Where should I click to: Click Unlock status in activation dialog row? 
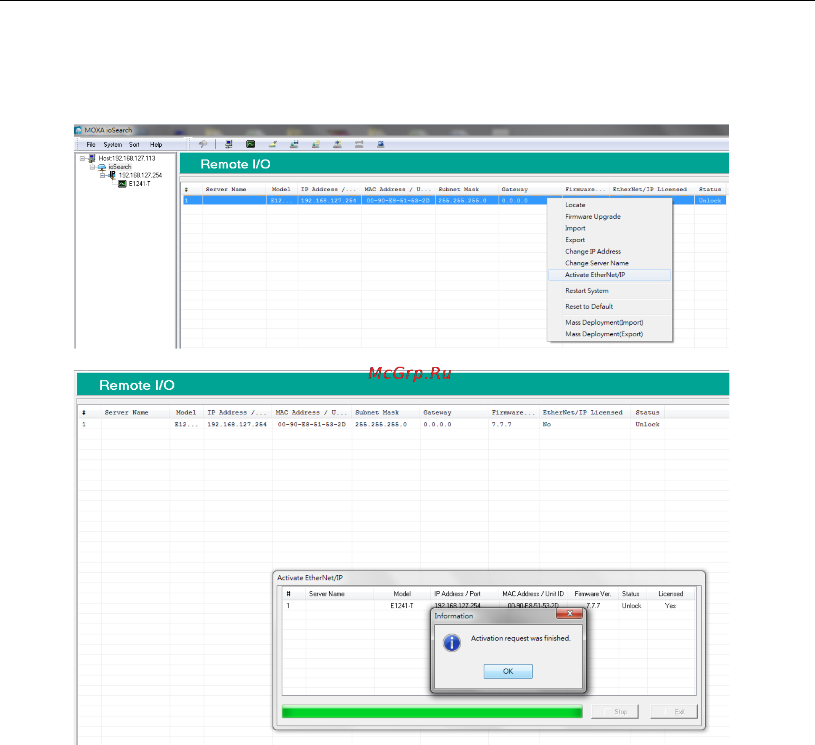pyautogui.click(x=631, y=606)
